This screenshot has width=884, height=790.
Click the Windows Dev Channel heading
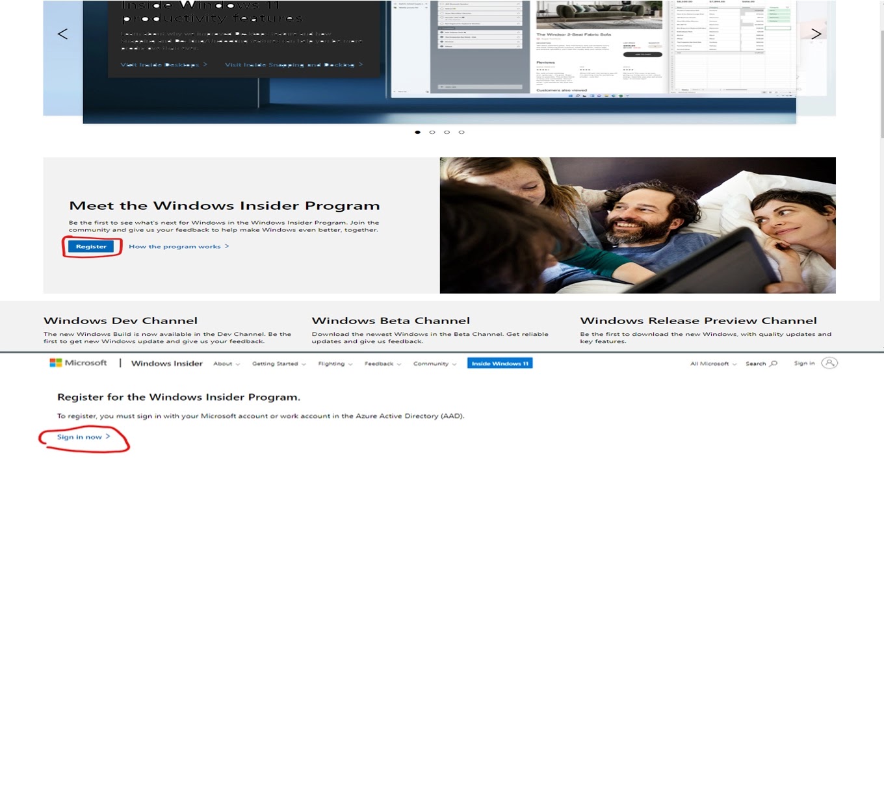120,320
